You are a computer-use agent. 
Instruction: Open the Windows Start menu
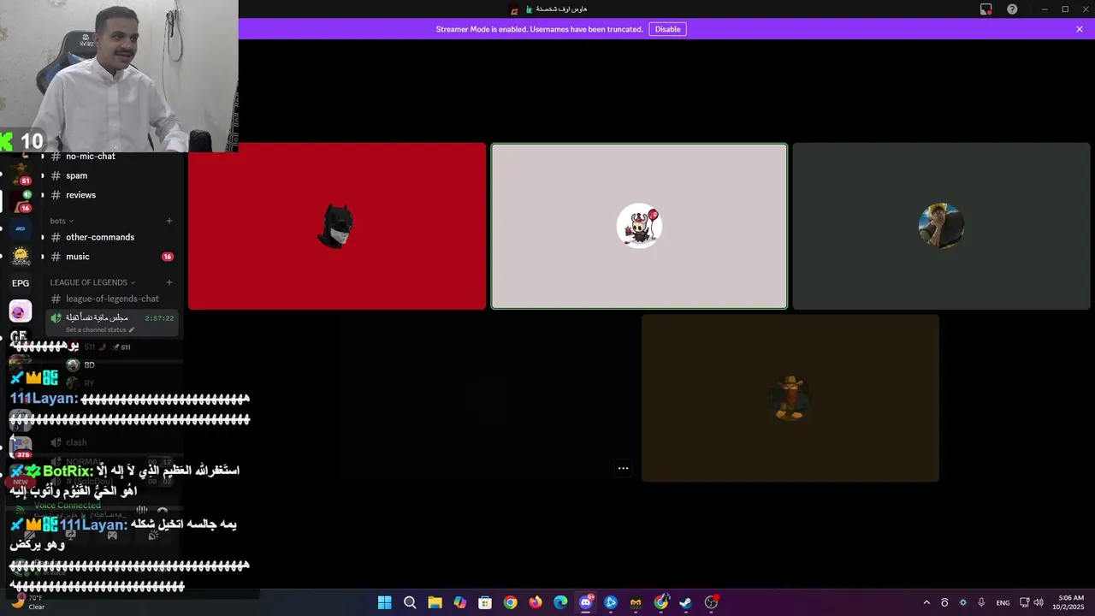click(385, 602)
